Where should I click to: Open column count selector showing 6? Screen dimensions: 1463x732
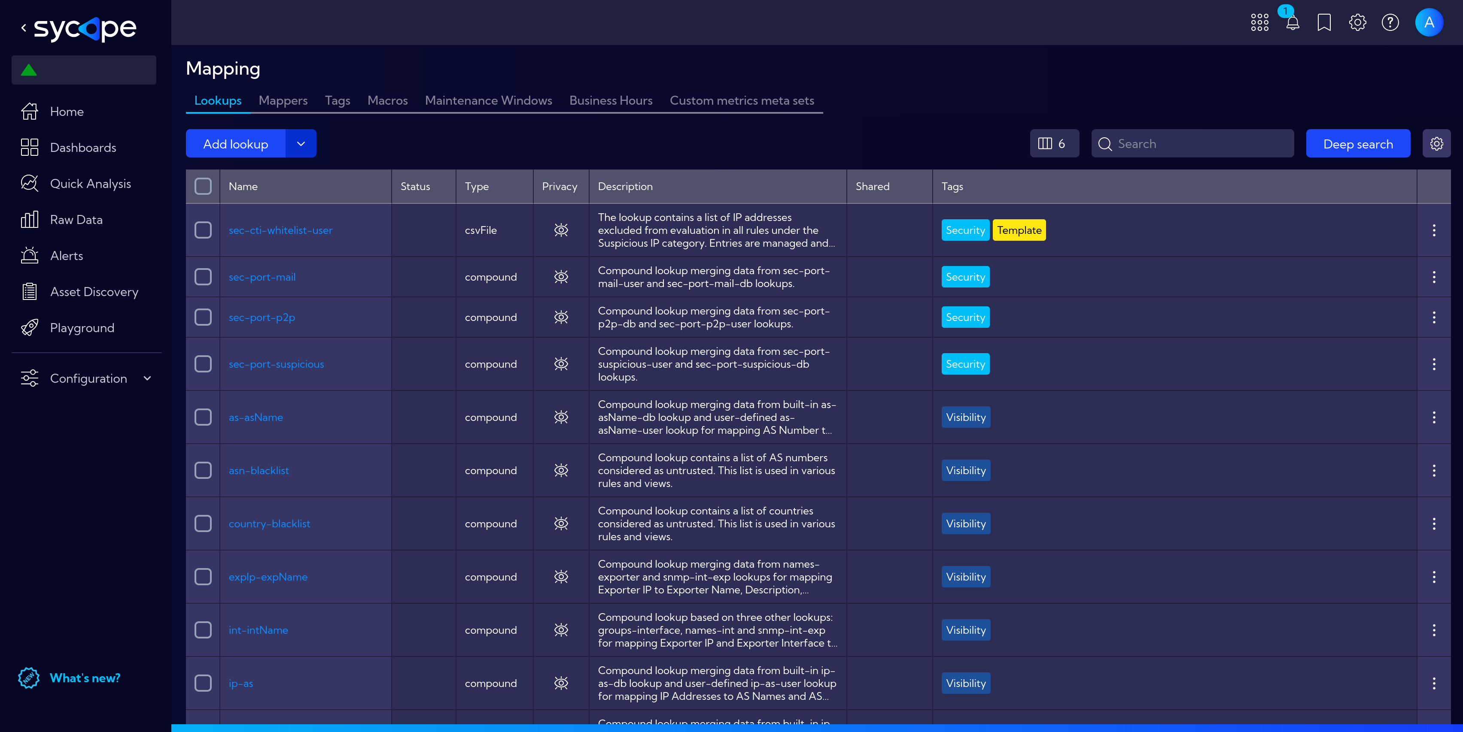coord(1054,144)
